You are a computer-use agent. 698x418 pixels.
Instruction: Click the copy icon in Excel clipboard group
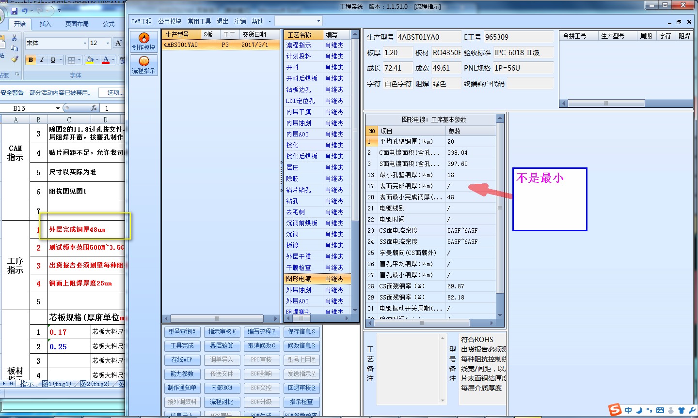point(15,48)
